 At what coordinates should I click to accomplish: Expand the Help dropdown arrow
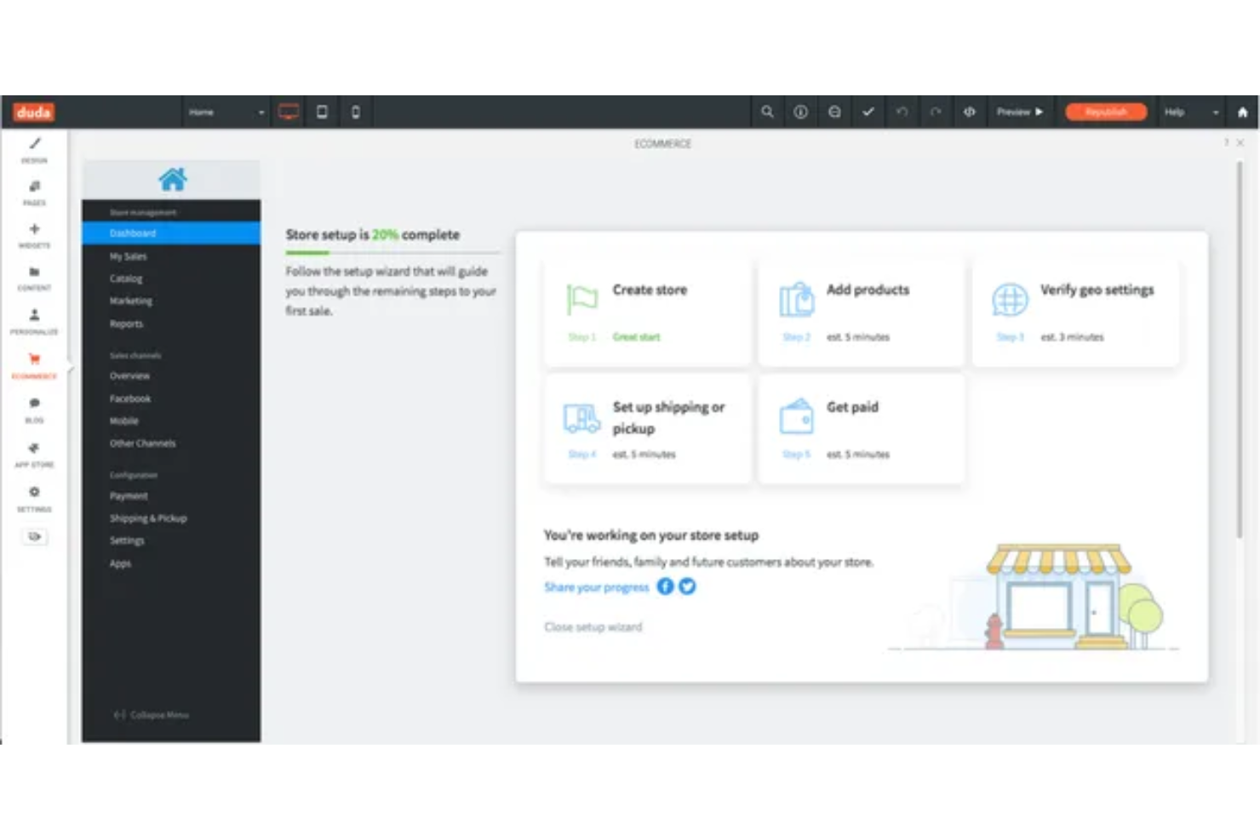(x=1216, y=111)
